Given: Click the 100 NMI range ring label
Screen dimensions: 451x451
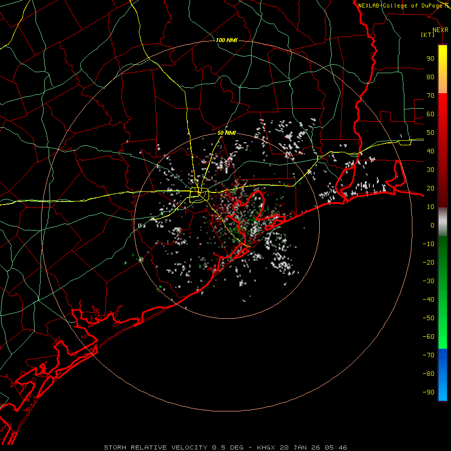Looking at the screenshot, I should click(x=227, y=40).
